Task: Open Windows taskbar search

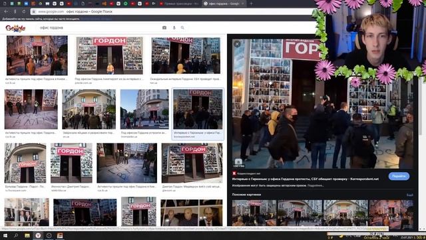Action: click(x=16, y=235)
